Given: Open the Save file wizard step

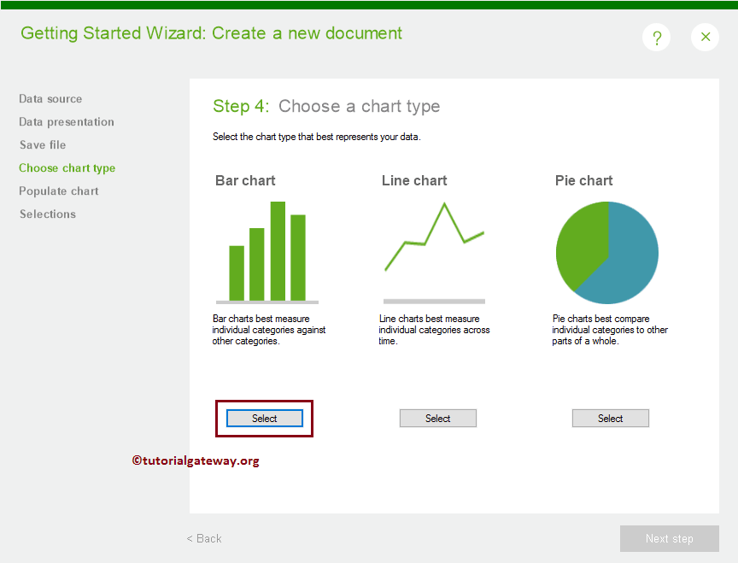Looking at the screenshot, I should click(x=42, y=144).
